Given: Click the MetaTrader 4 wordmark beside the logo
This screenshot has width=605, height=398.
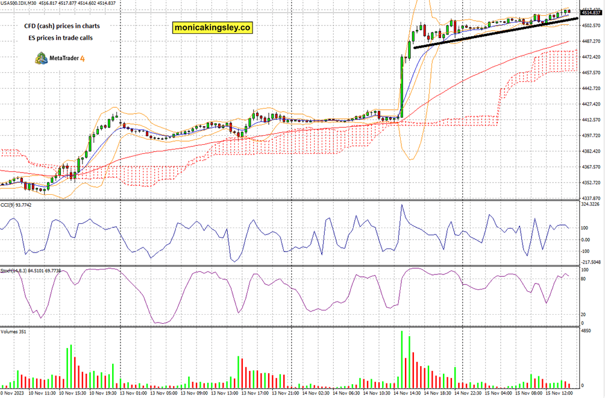Looking at the screenshot, I should click(64, 59).
